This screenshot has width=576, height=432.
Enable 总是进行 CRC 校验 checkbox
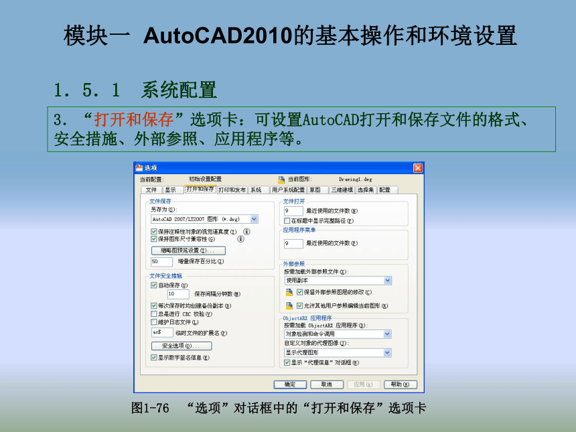point(154,313)
